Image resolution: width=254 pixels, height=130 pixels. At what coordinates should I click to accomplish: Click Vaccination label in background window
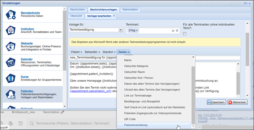click(51, 112)
